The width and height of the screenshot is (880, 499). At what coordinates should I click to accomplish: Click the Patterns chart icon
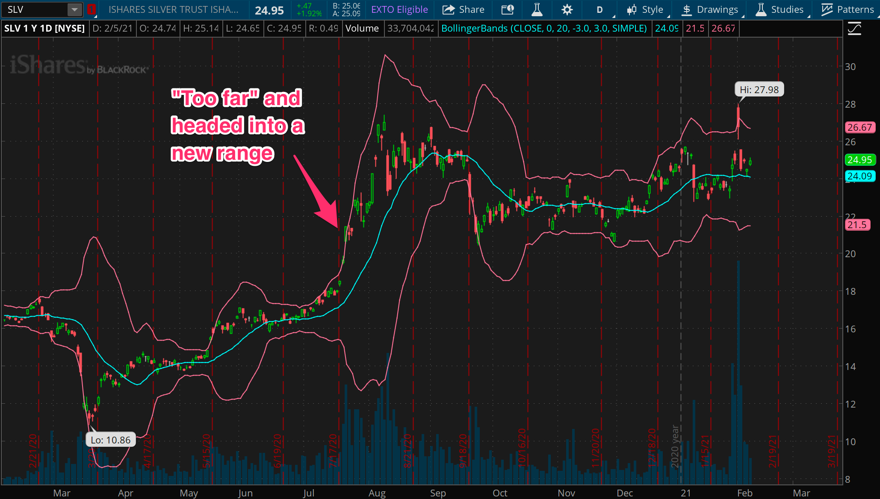(827, 9)
